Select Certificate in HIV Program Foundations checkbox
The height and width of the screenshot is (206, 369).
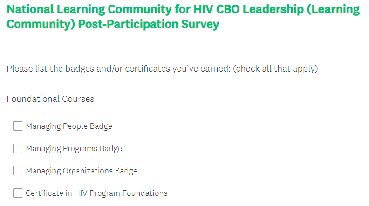coord(18,193)
